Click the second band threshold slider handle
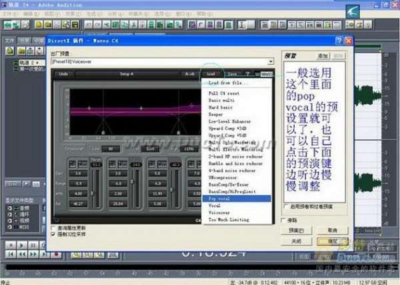This screenshot has height=285, width=400. [x=132, y=181]
